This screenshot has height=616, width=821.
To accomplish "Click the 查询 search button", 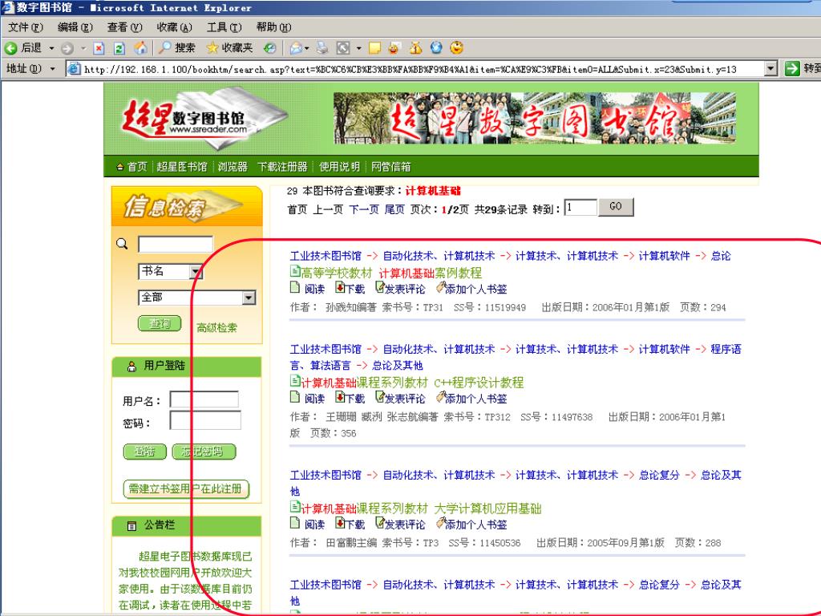I will click(x=160, y=323).
